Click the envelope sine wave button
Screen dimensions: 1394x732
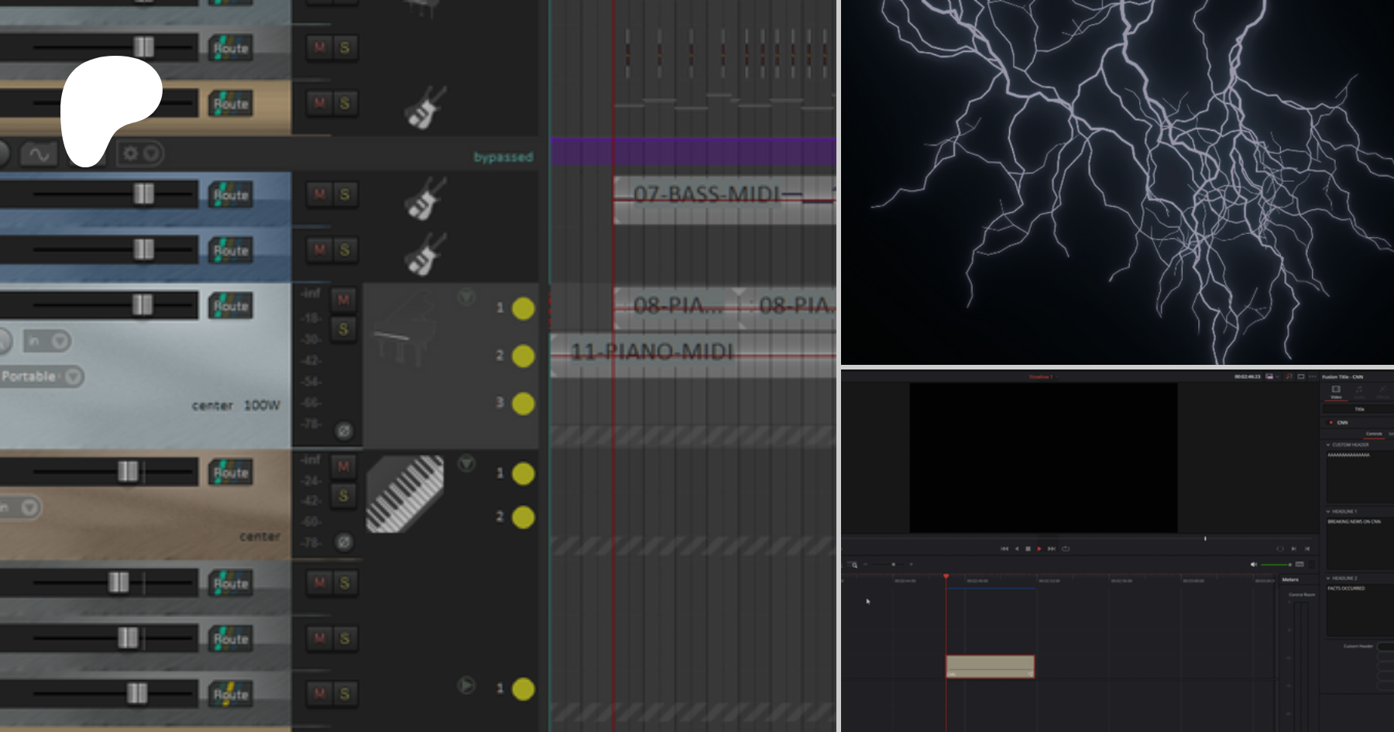tap(39, 154)
